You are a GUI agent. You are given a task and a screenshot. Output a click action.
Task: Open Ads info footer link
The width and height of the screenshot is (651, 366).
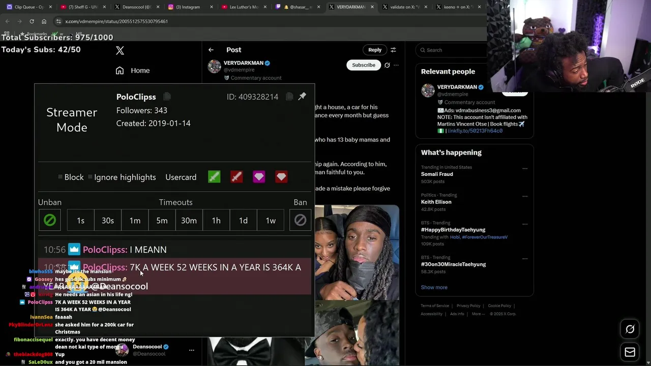click(457, 314)
